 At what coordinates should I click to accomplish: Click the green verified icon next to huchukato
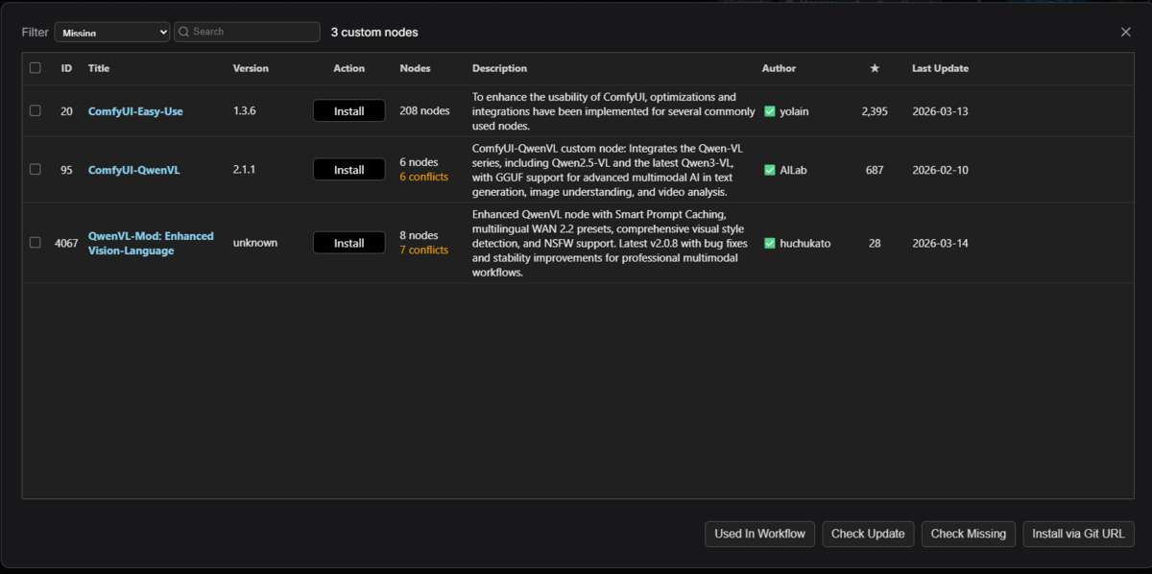[770, 243]
